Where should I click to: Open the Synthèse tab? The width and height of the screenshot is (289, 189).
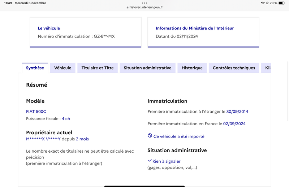[x=35, y=68]
